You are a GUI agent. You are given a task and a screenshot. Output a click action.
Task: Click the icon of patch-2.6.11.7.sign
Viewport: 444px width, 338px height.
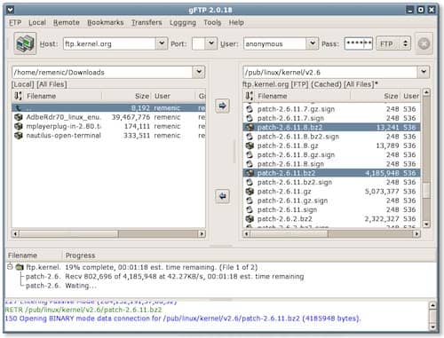click(x=250, y=118)
